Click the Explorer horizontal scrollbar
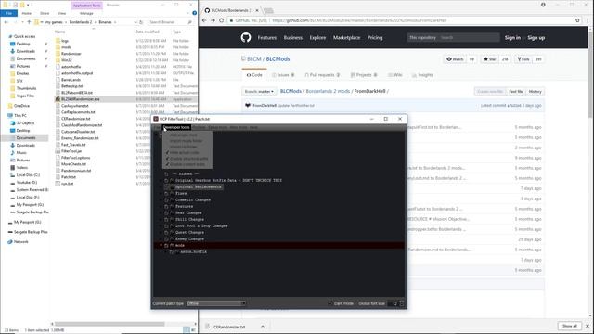The image size is (594, 334). click(110, 324)
